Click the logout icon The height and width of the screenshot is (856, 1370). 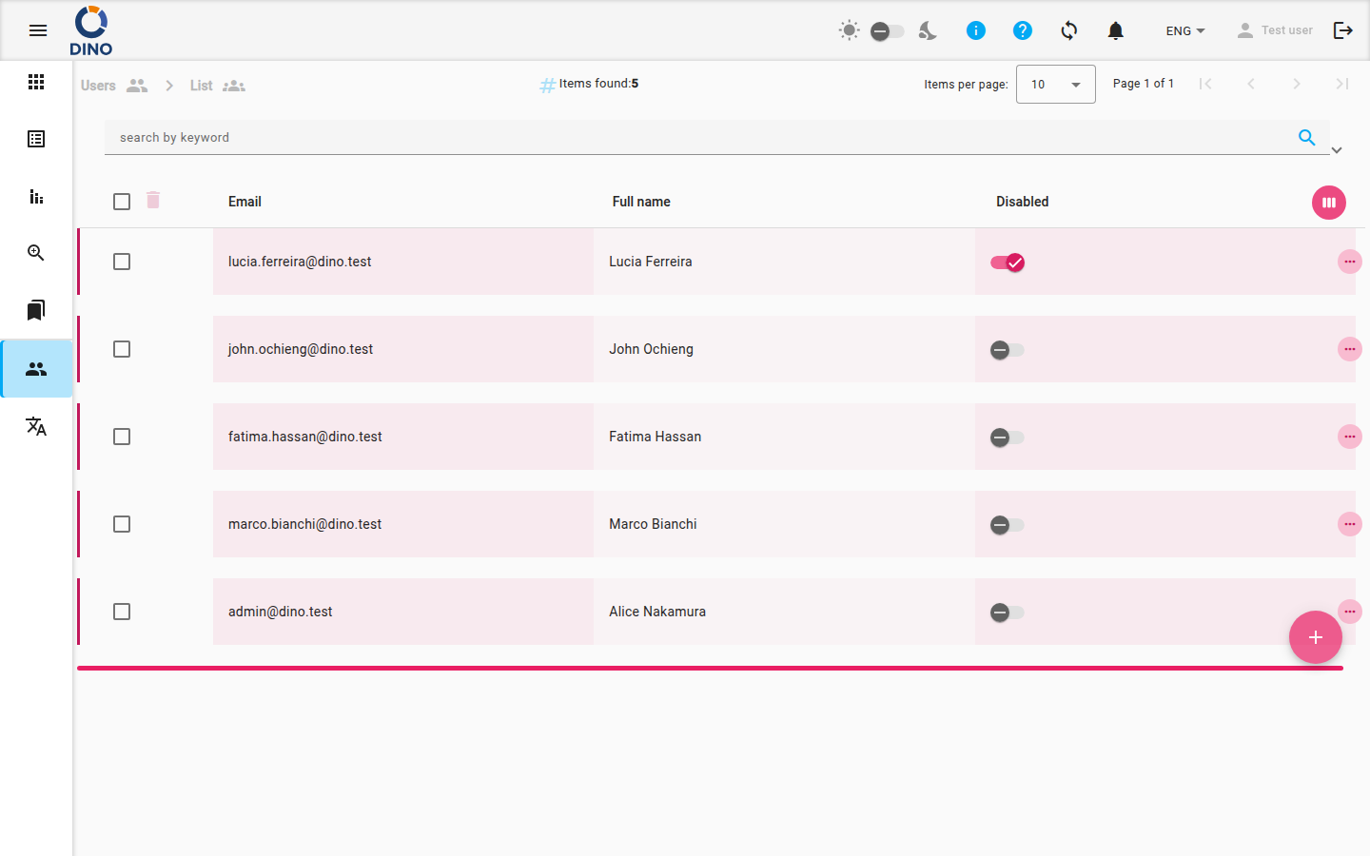(1342, 30)
